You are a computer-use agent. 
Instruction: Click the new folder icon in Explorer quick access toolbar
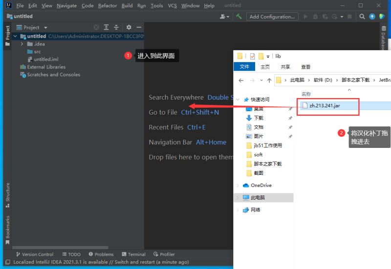pos(261,56)
